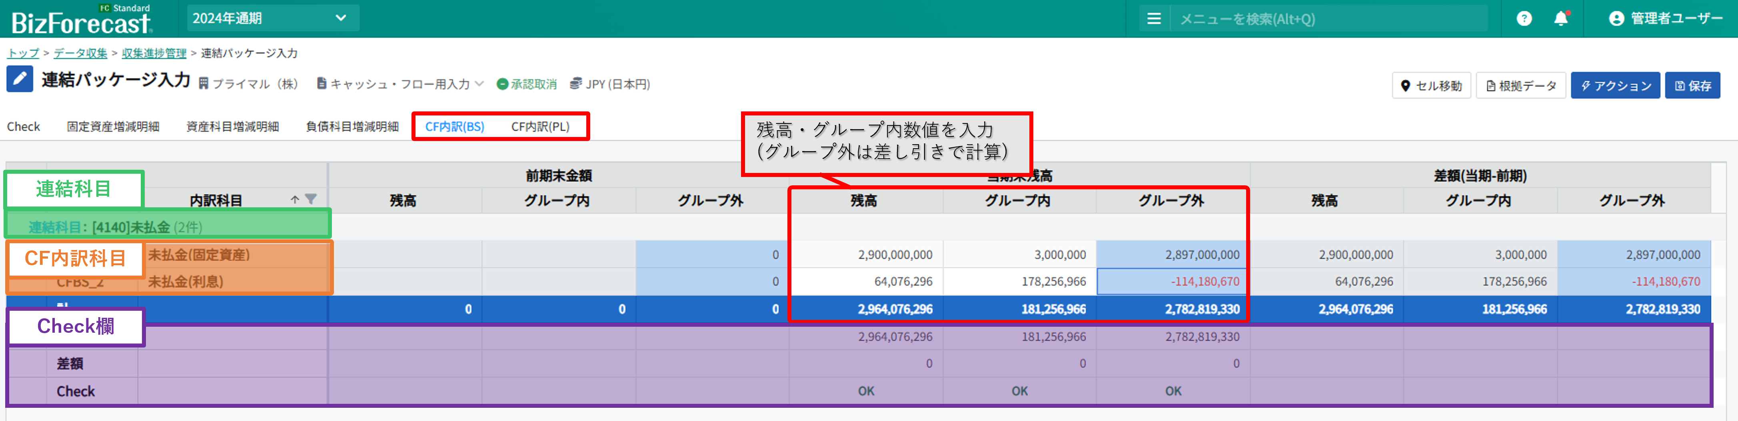Open the キャッシュ・フロー用入力 dropdown
1738x421 pixels.
[x=400, y=84]
